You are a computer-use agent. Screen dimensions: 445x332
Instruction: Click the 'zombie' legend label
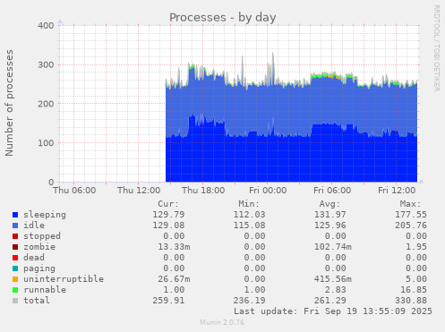tap(39, 247)
